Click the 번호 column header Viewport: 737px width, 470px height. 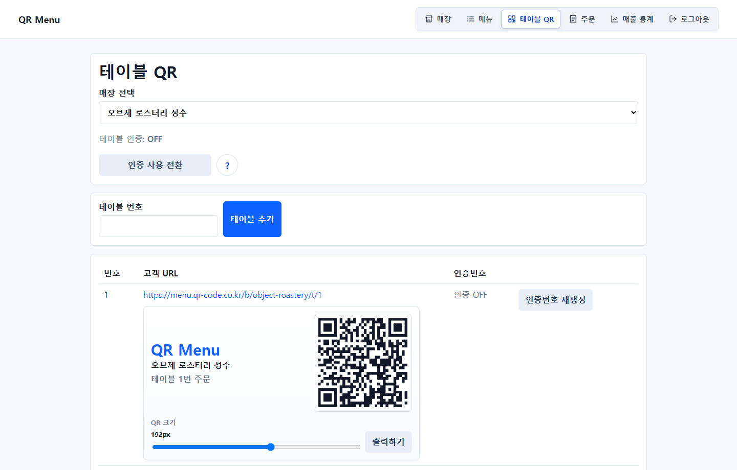tap(112, 273)
